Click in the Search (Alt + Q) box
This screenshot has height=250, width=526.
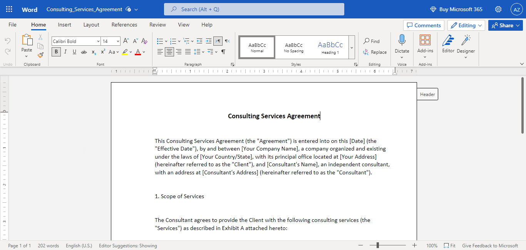254,9
